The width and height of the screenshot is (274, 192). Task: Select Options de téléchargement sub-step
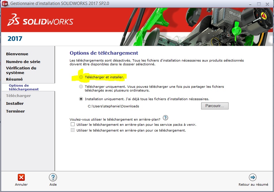(24, 87)
